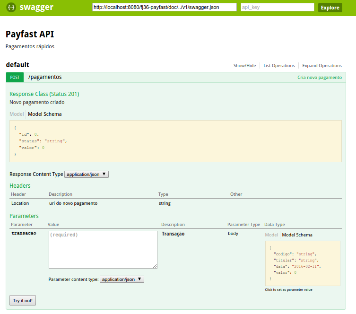
Task: Click 'Novo pagamento criado' text
Action: (37, 103)
